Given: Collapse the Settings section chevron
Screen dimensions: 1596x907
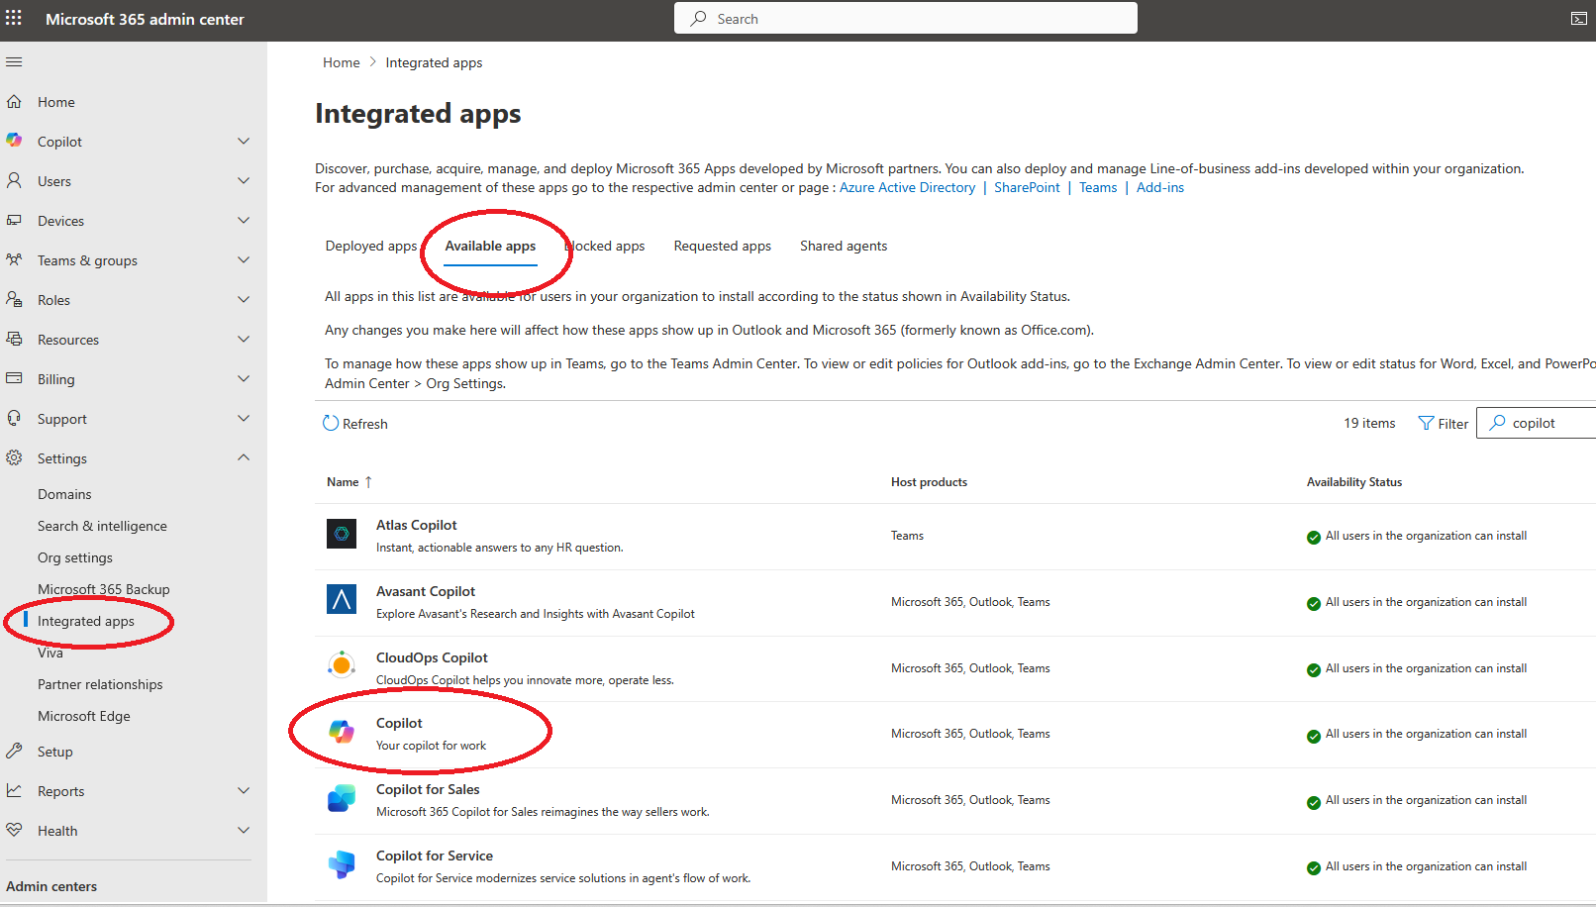Looking at the screenshot, I should point(244,457).
